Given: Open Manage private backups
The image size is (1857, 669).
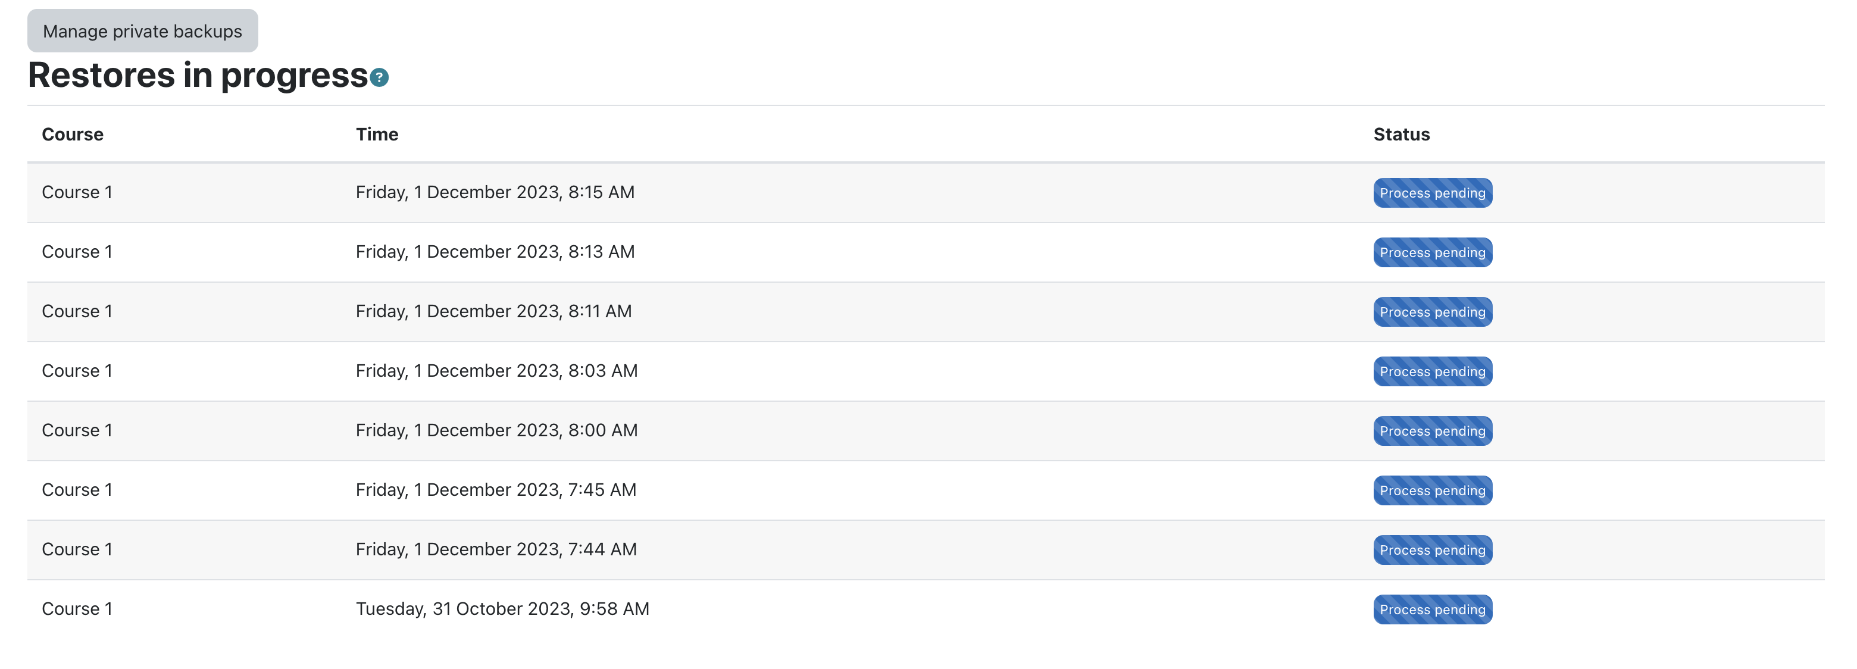Looking at the screenshot, I should click(x=143, y=31).
